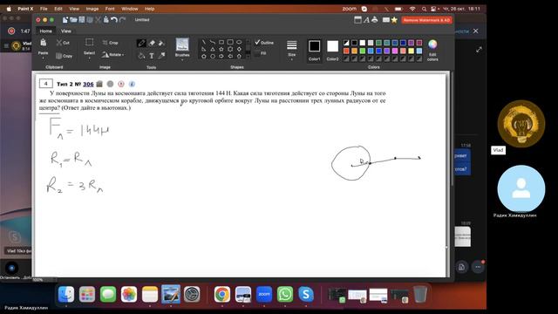Click the star rate icon
The height and width of the screenshot is (314, 558).
(x=394, y=20)
